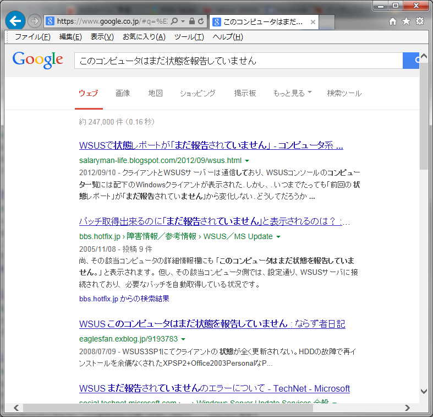
Task: Open the ならず者日記 WSUS result link
Action: coord(212,324)
